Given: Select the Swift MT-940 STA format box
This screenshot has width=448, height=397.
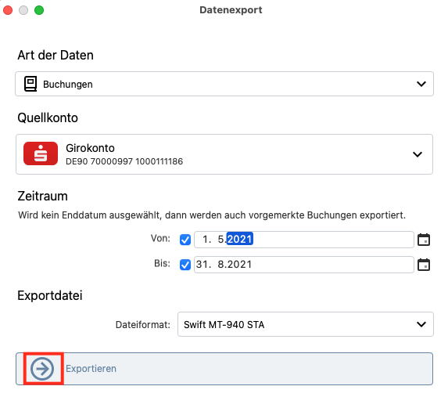Looking at the screenshot, I should (306, 324).
